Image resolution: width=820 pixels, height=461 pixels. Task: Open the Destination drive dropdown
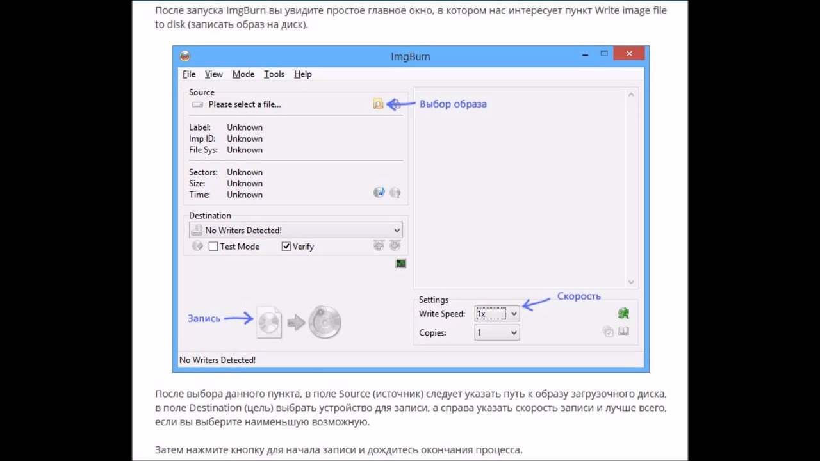pos(296,230)
